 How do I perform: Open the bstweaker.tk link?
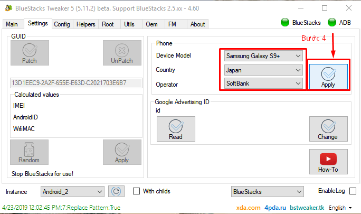[307, 208]
